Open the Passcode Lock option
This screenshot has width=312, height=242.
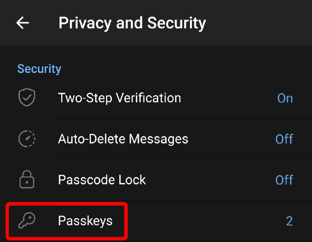pos(102,180)
